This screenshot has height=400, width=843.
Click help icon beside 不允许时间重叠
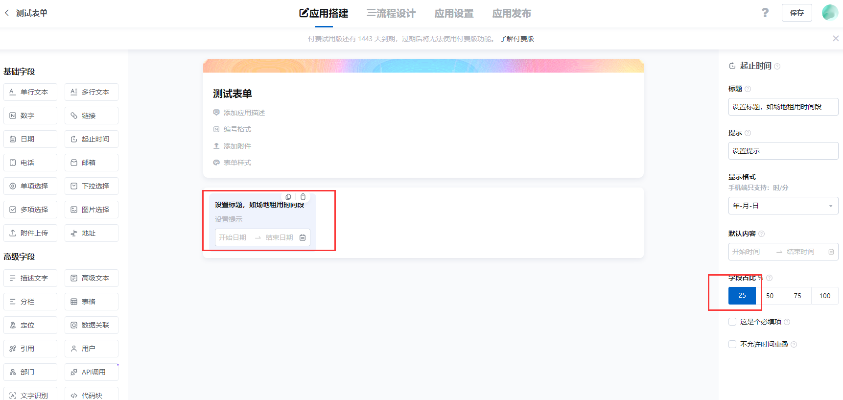794,344
